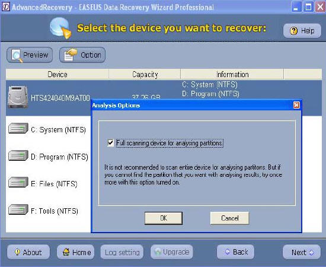This screenshot has width=326, height=267.
Task: Toggle Full scanning device checkbox
Action: click(x=110, y=143)
